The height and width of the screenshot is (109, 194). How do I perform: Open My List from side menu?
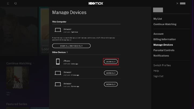tap(158, 19)
